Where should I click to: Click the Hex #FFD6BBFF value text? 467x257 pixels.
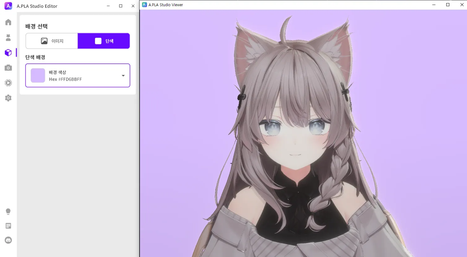(x=65, y=79)
